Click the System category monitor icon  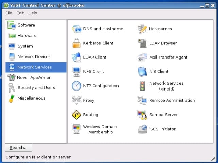[12, 46]
